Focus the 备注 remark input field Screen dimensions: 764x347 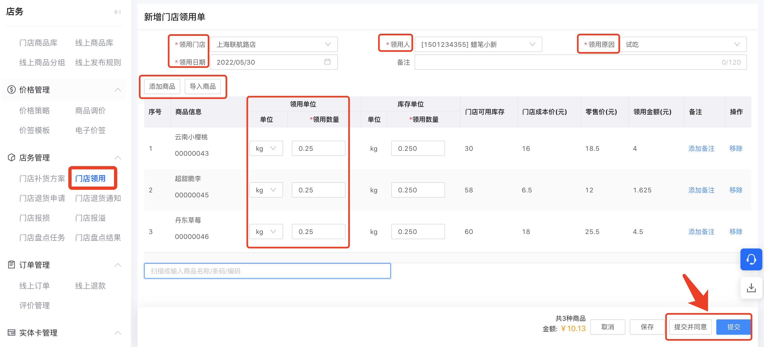tap(580, 62)
